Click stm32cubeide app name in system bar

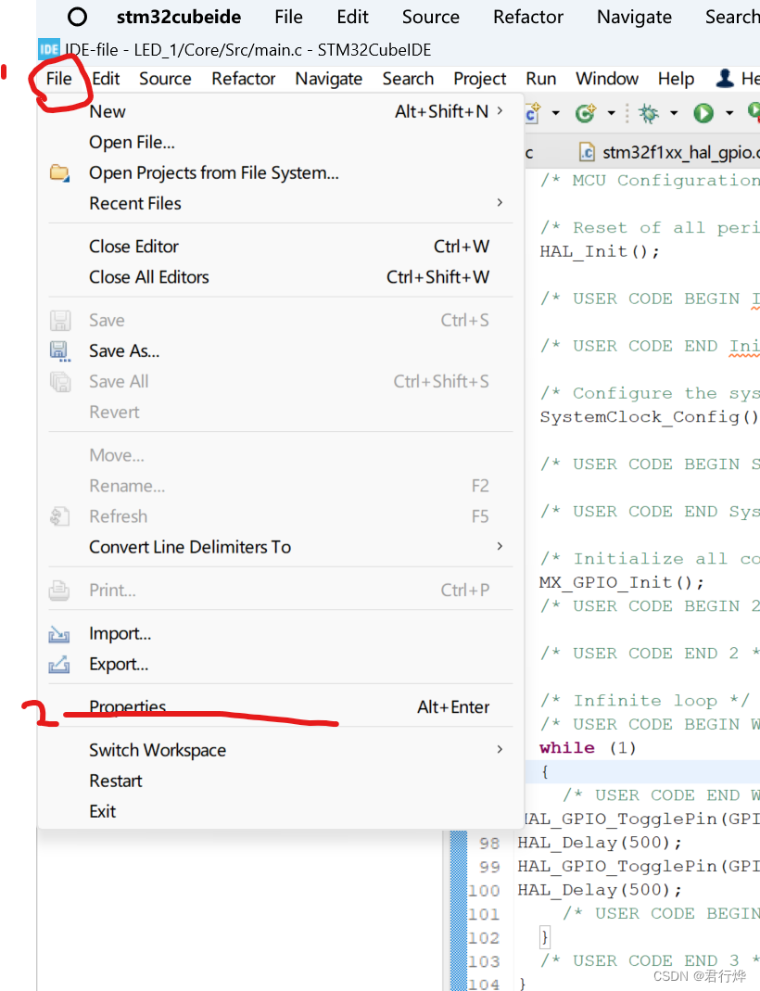179,17
